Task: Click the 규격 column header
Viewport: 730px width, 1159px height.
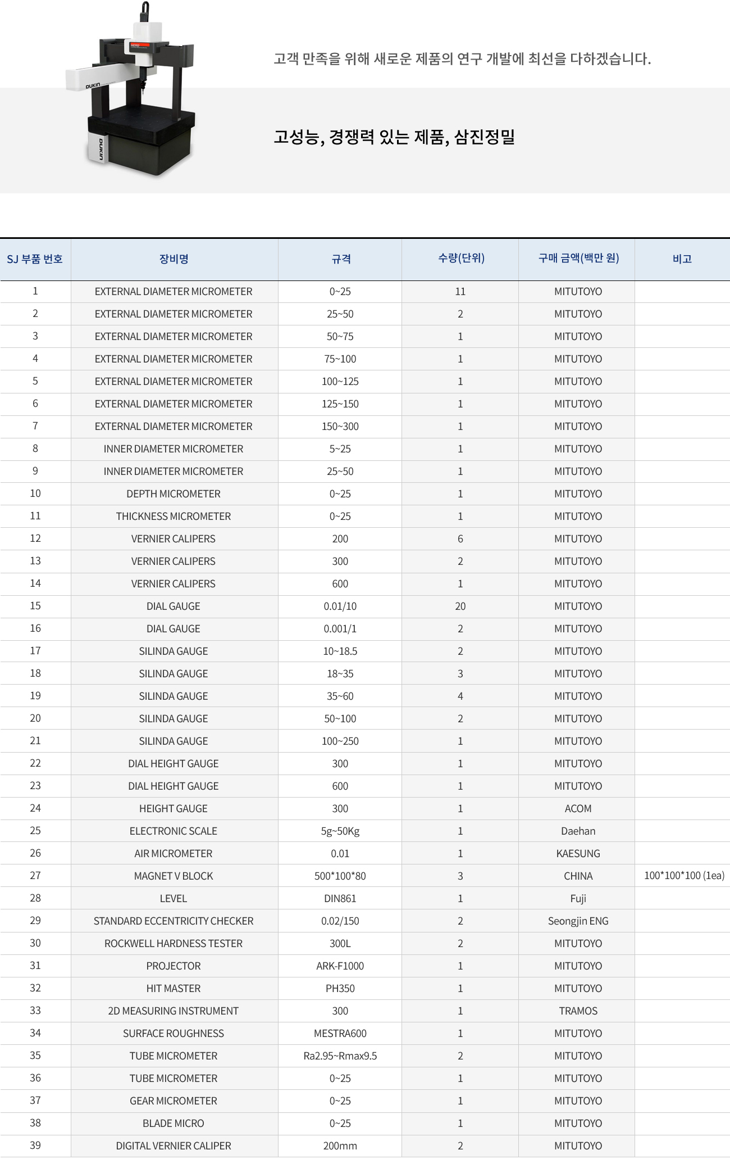Action: (x=340, y=259)
